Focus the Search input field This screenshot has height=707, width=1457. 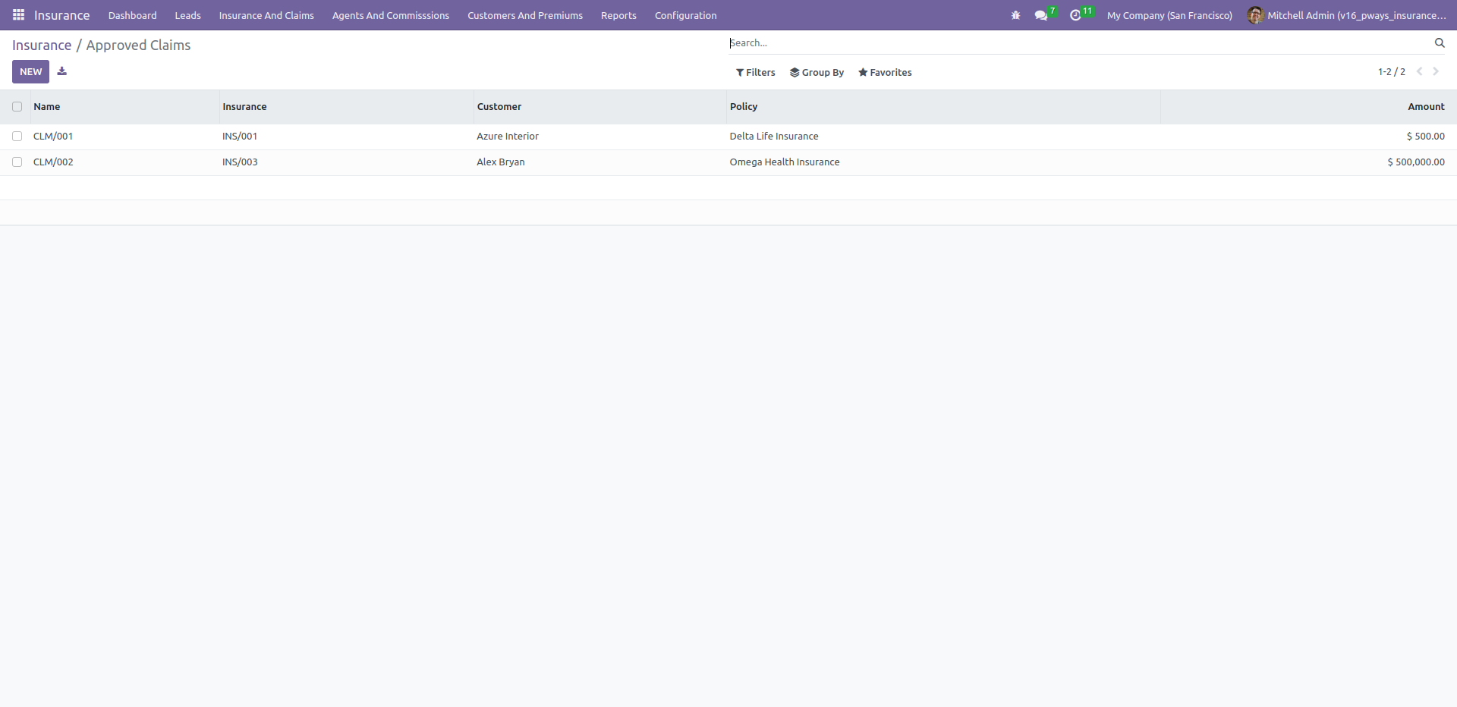coord(1078,43)
